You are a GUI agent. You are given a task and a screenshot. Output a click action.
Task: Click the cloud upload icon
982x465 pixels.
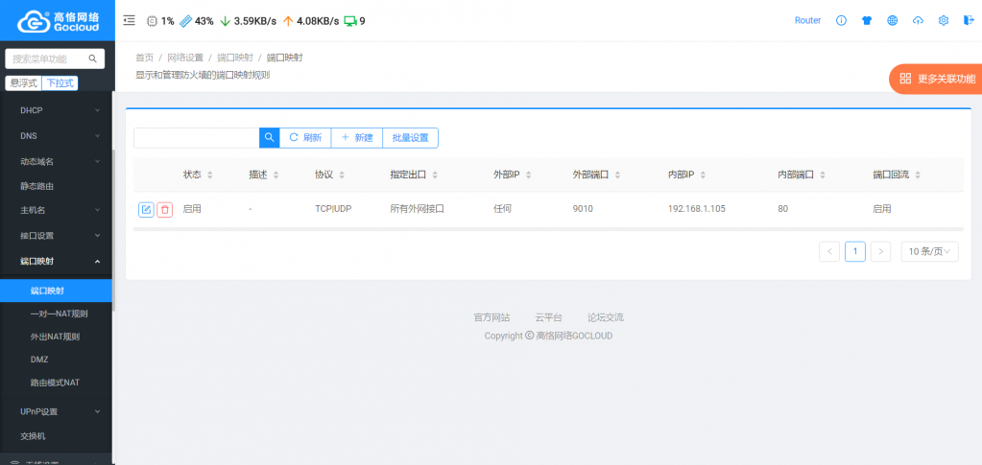click(x=918, y=20)
